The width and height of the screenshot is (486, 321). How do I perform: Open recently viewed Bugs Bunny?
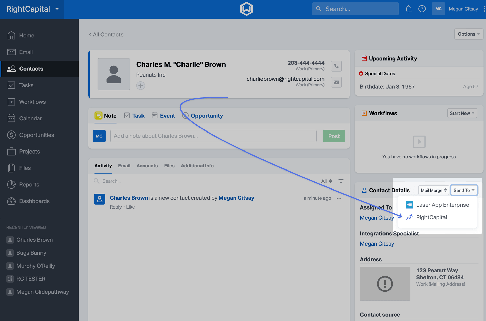(27, 253)
